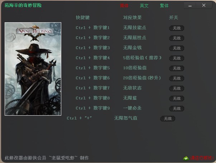Close the trainer window
Screen dimensions: 216x163
[204, 5]
